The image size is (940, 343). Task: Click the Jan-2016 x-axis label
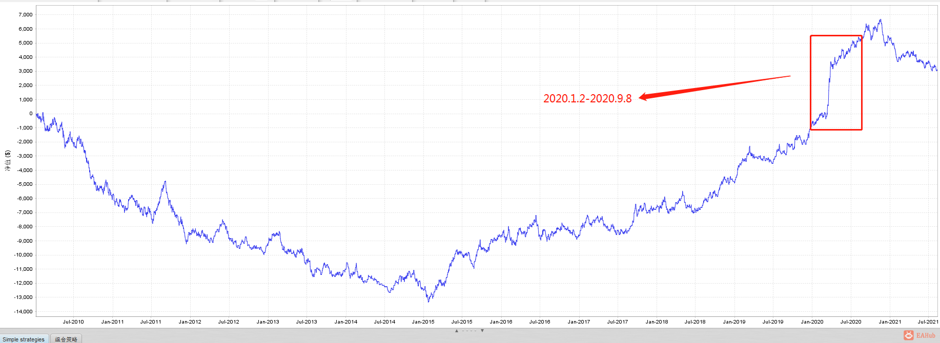[501, 322]
